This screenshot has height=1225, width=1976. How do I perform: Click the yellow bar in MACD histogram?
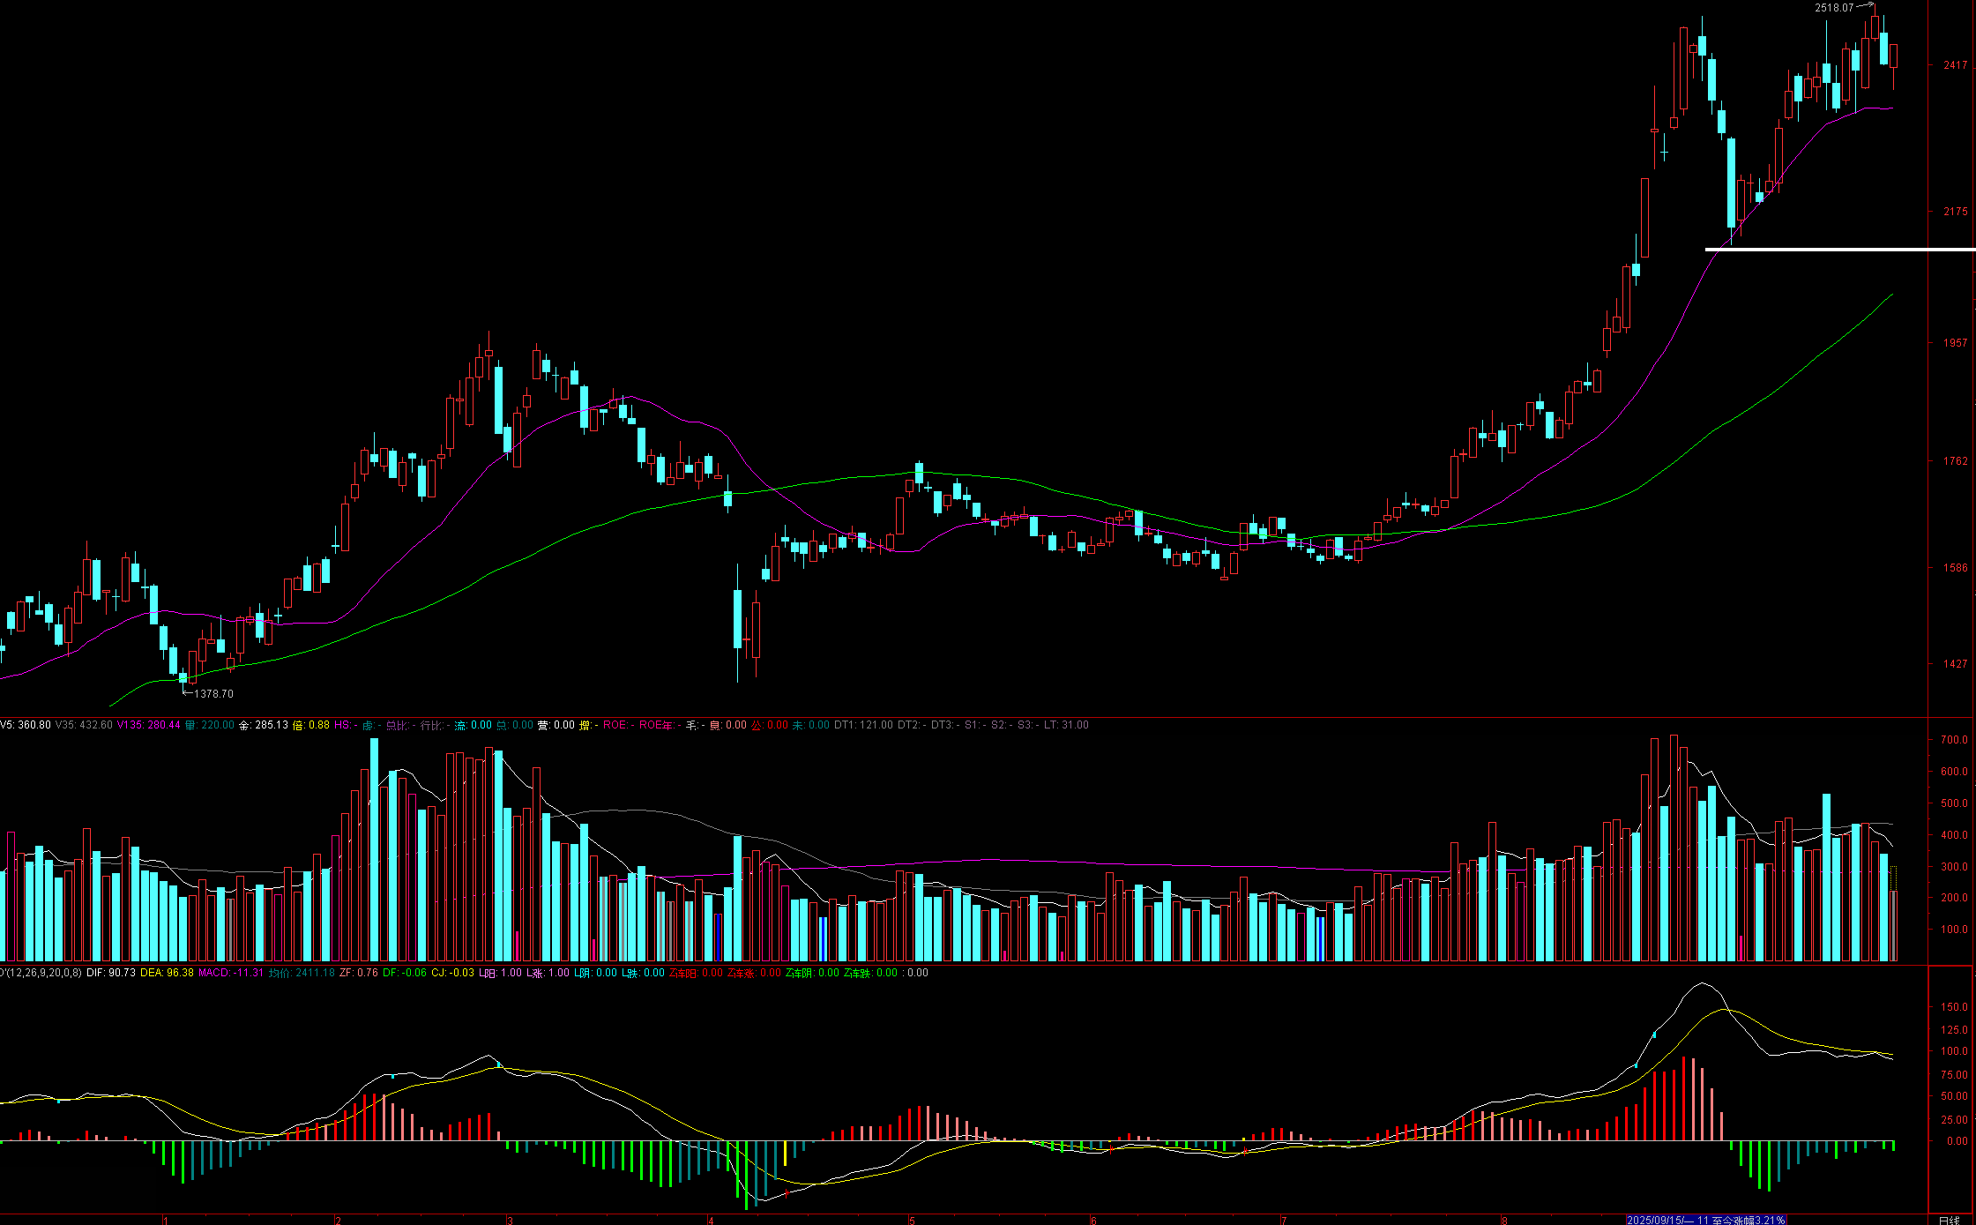click(785, 1154)
